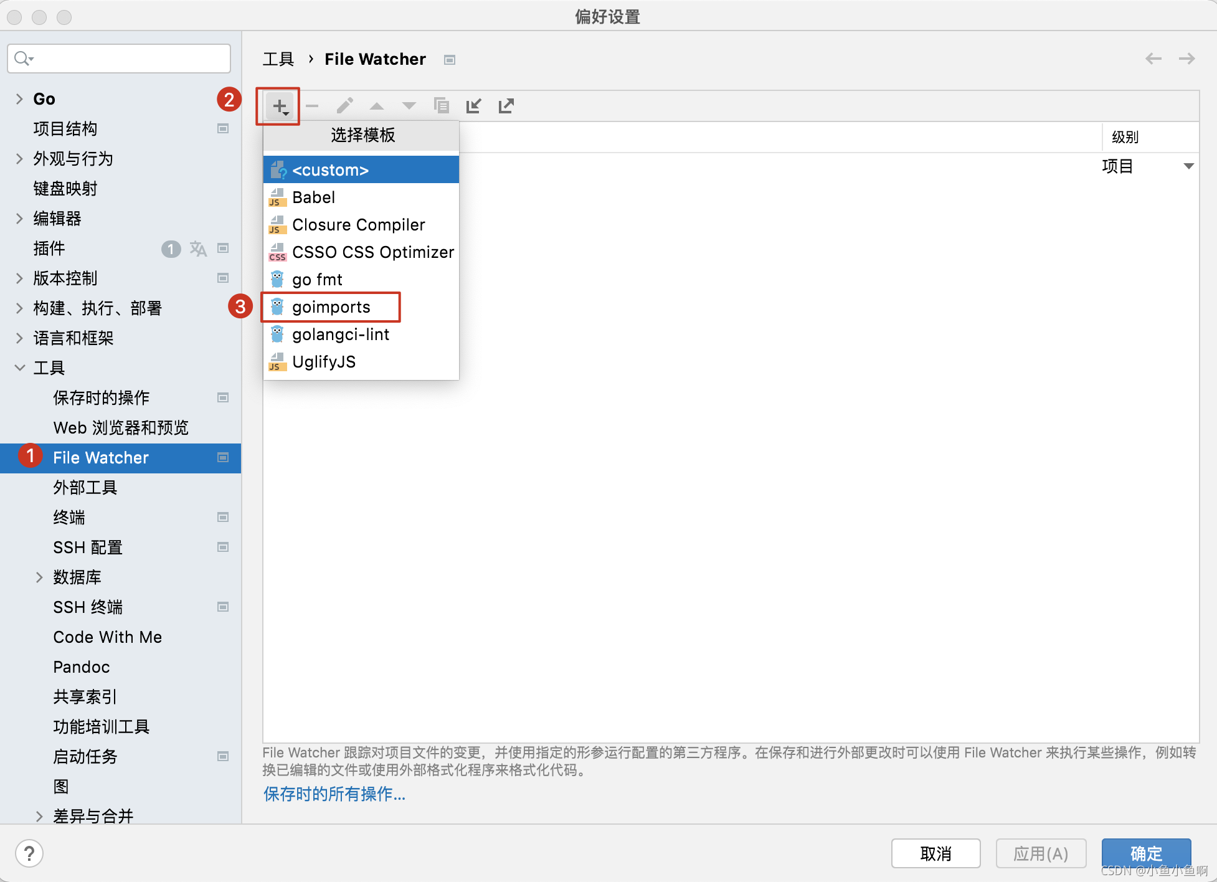Open the 保存时的所有操作 link
Viewport: 1217px width, 882px height.
334,794
